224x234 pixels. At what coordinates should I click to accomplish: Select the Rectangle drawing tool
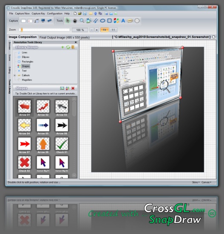pyautogui.click(x=110, y=20)
